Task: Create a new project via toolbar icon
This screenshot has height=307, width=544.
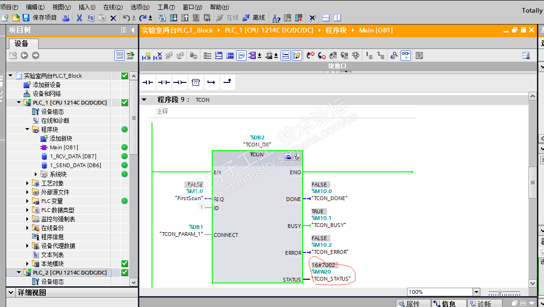Action: (5, 17)
